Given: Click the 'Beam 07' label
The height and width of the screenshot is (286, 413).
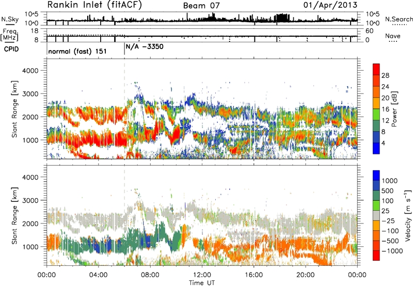Looking at the screenshot, I should tap(201, 6).
